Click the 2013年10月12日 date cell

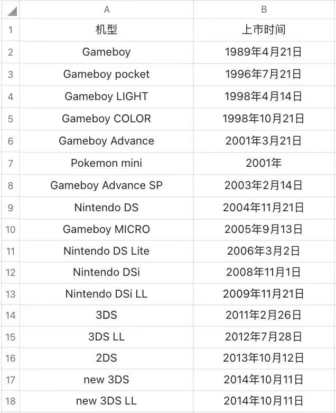[x=264, y=358]
